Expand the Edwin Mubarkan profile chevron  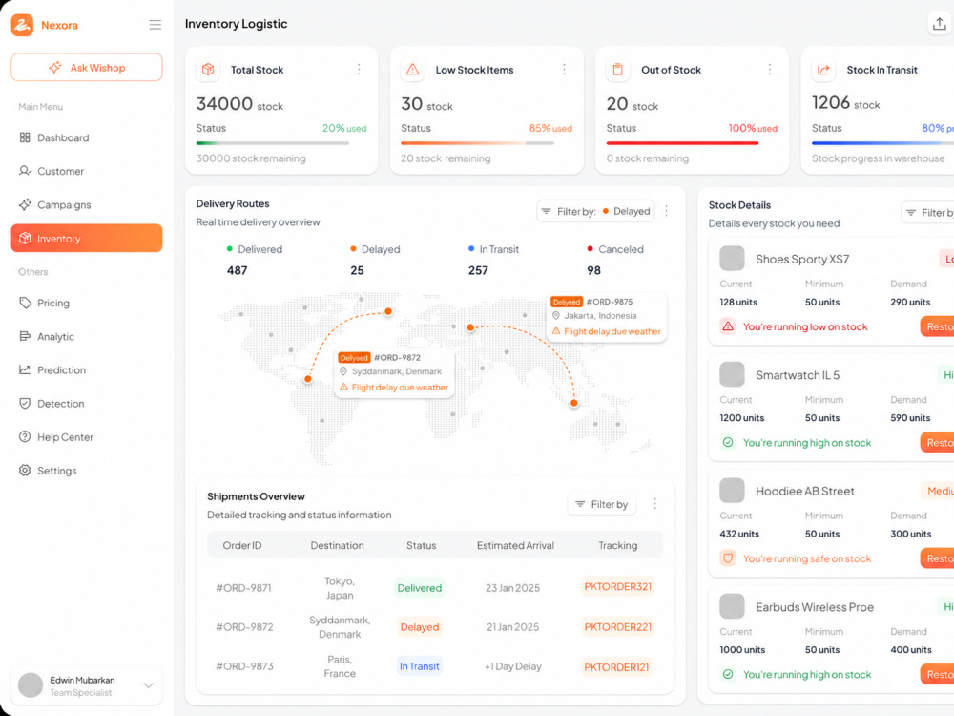(149, 685)
